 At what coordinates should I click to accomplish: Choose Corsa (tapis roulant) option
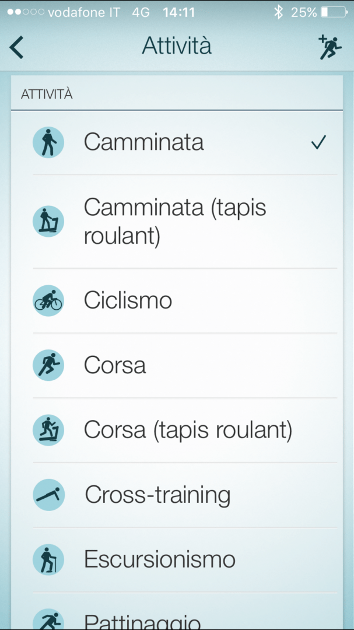coord(188,430)
